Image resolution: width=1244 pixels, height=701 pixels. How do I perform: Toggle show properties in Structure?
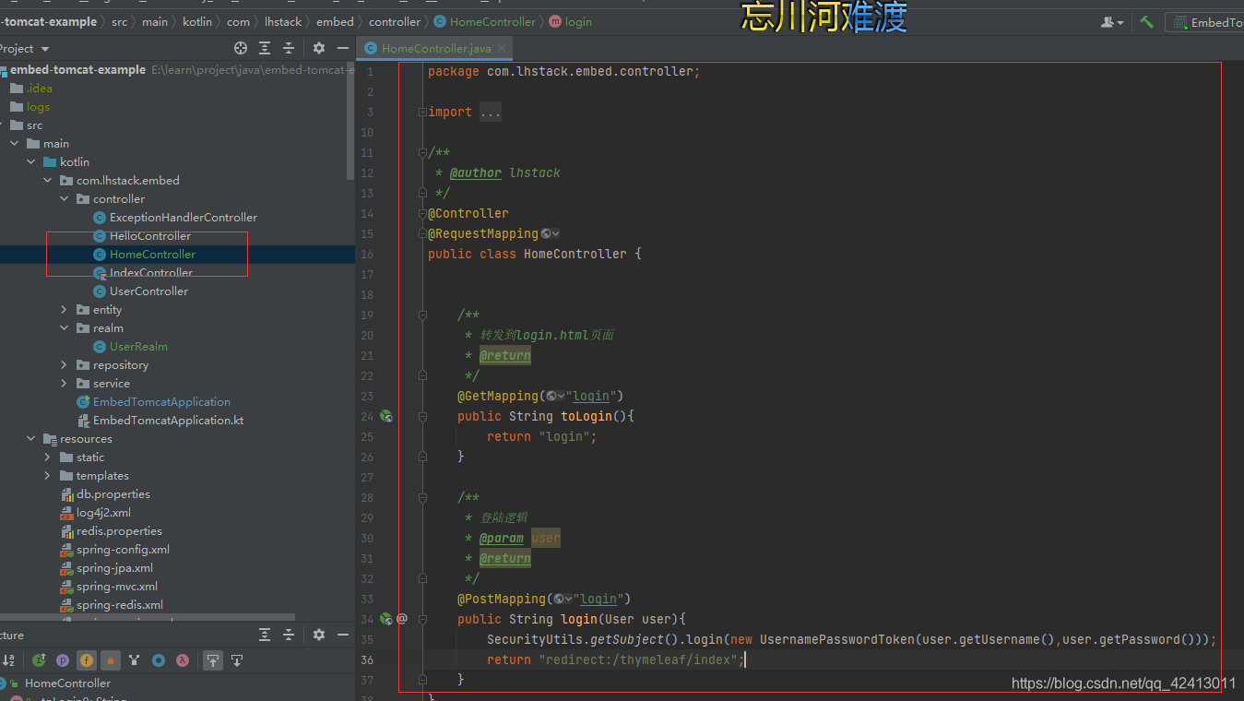pyautogui.click(x=63, y=660)
